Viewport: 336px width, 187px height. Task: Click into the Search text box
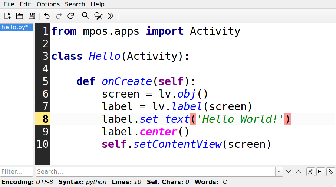(x=155, y=171)
